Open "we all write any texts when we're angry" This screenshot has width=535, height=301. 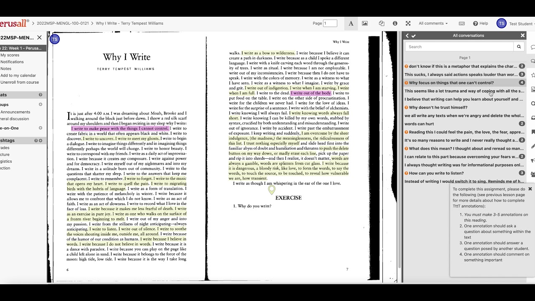[464, 115]
